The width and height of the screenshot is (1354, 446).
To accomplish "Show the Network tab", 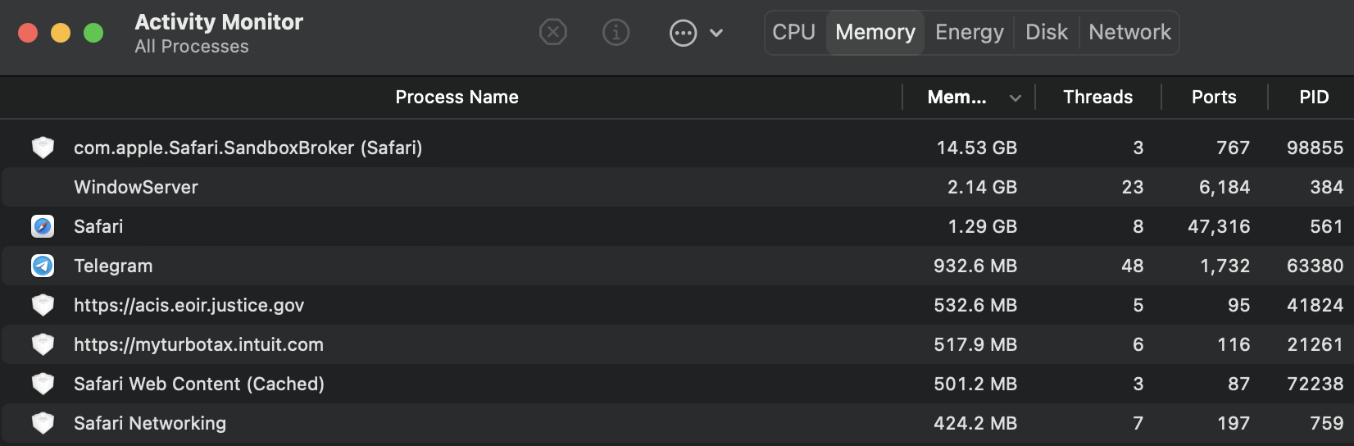I will click(1129, 33).
